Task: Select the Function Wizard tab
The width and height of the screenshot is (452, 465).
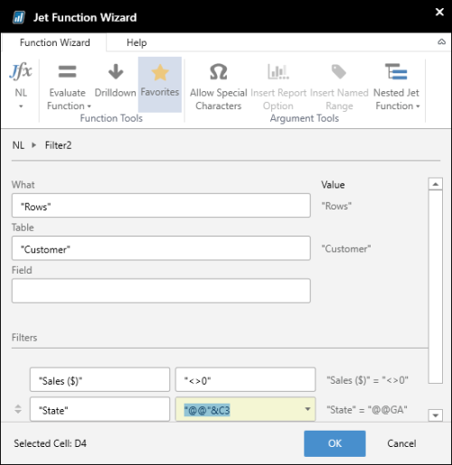Action: click(54, 42)
